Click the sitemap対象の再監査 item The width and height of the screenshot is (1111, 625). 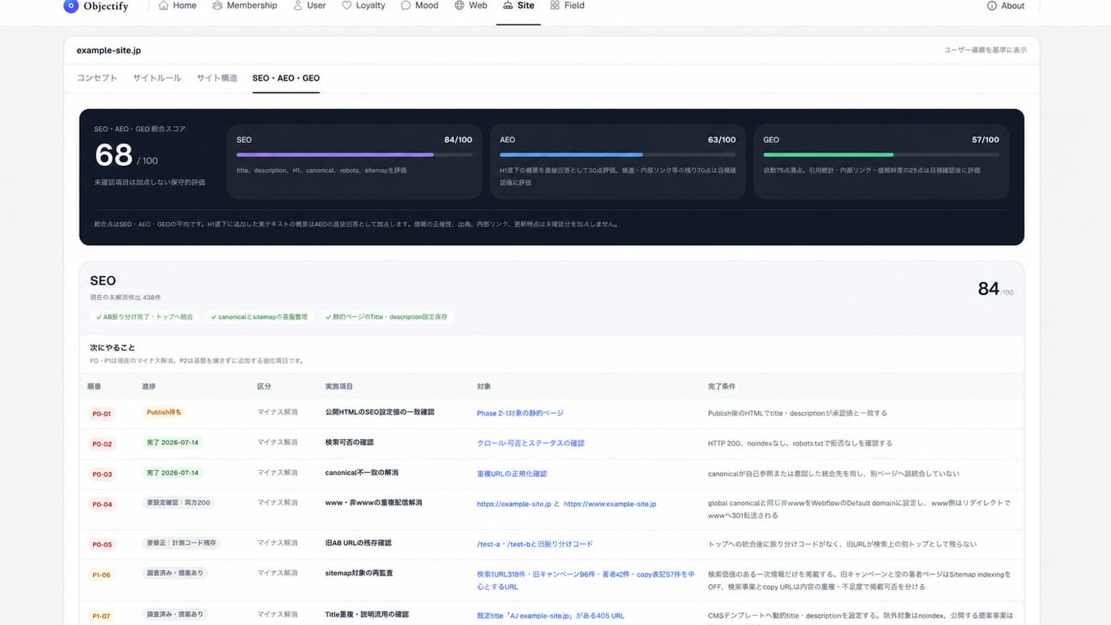pos(359,574)
